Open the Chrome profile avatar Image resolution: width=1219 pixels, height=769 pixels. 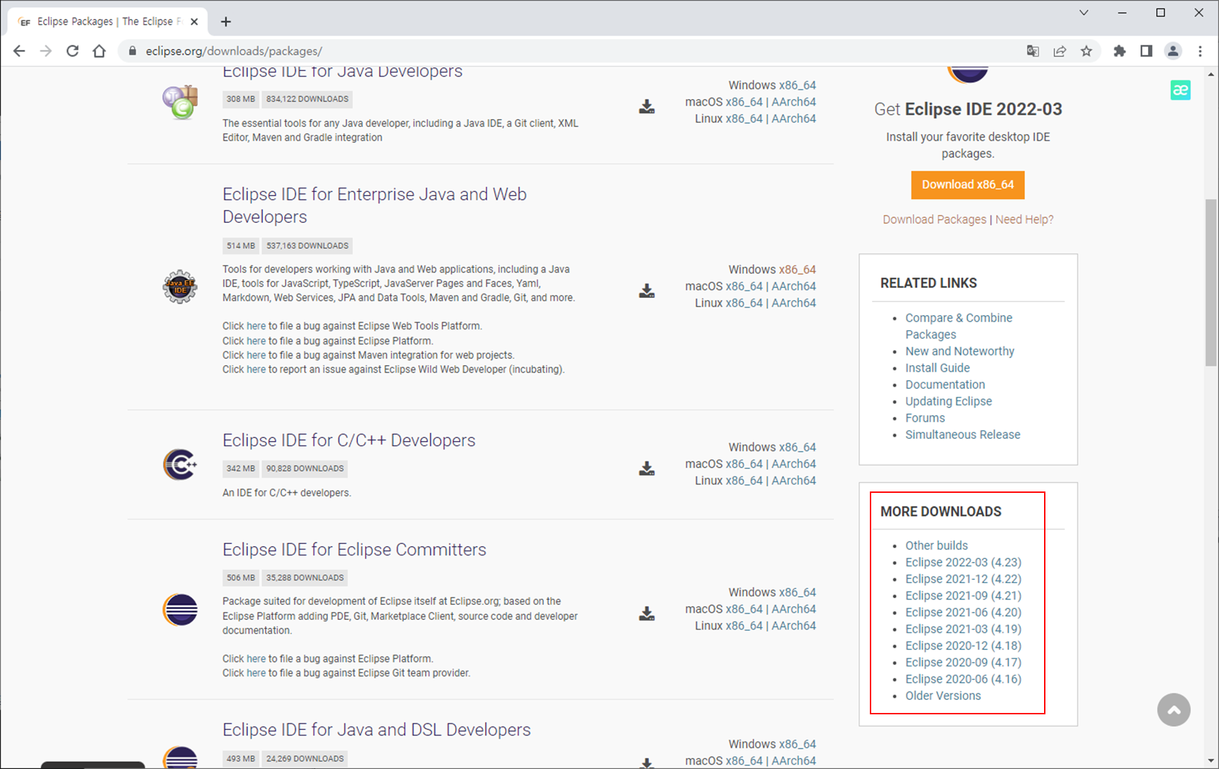tap(1173, 51)
